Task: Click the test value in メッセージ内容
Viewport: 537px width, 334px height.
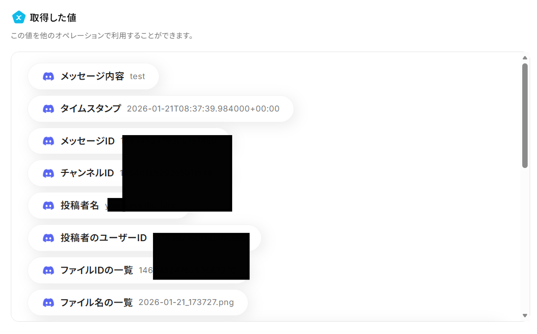Action: [x=137, y=76]
